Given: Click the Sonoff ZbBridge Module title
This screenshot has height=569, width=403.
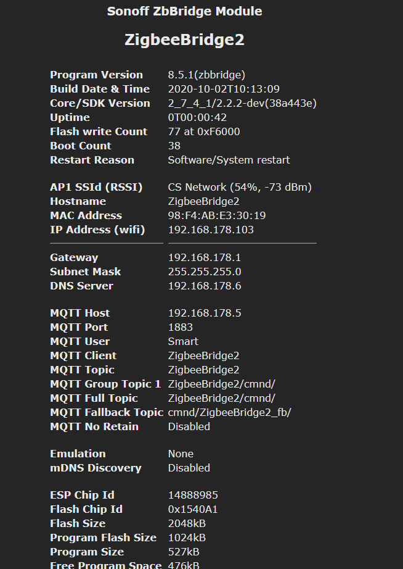Looking at the screenshot, I should [184, 11].
